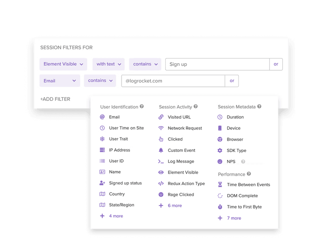324x252 pixels.
Task: Choose Duration under Session Metadata
Action: [235, 117]
